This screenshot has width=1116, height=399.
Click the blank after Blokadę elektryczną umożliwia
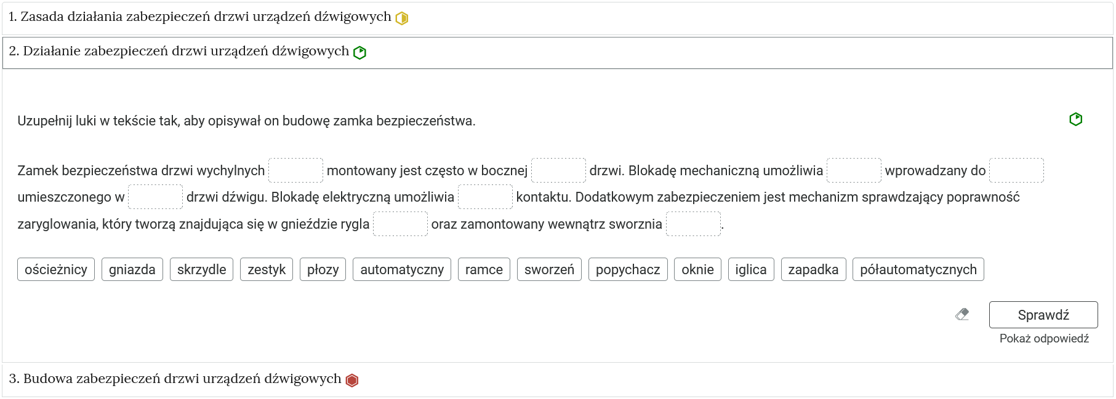coord(486,197)
